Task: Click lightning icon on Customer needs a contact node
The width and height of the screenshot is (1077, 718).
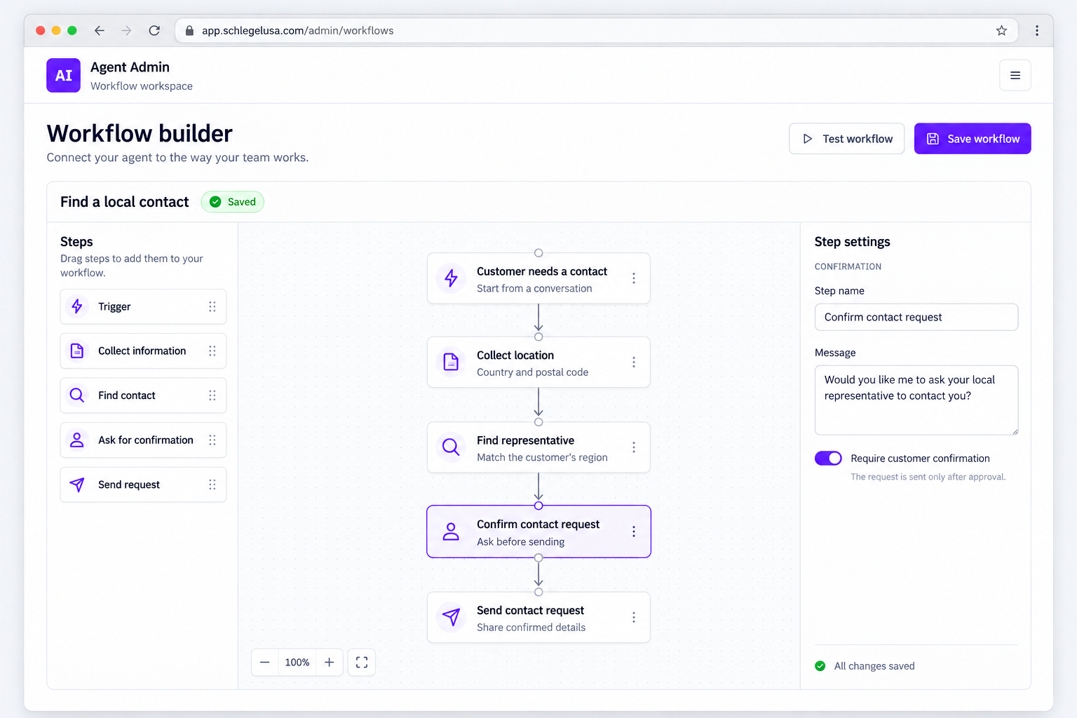Action: click(x=451, y=278)
